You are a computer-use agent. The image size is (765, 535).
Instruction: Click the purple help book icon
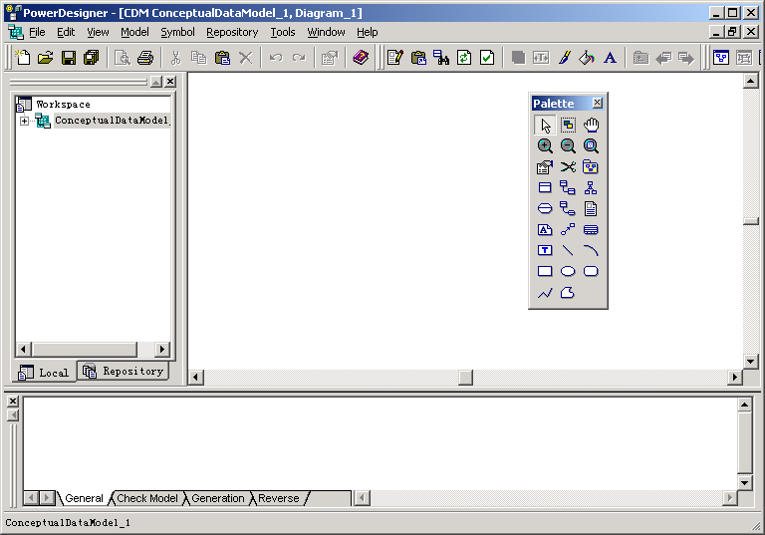tap(361, 58)
